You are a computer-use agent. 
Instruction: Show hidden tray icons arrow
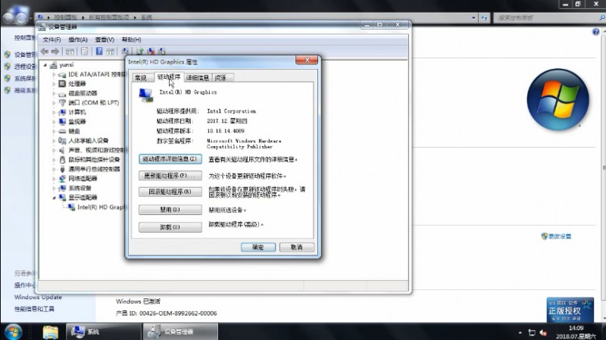pos(520,332)
